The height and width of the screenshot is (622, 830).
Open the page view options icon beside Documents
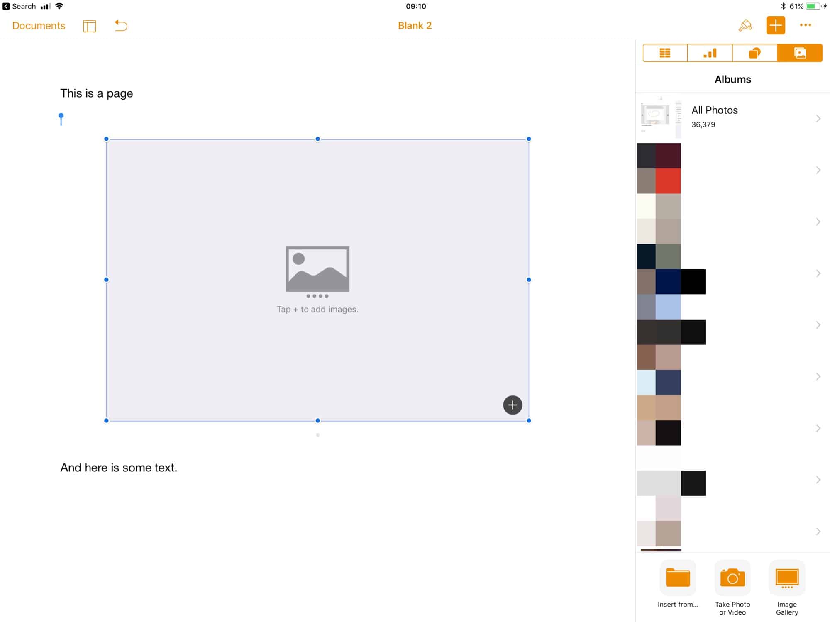tap(89, 25)
